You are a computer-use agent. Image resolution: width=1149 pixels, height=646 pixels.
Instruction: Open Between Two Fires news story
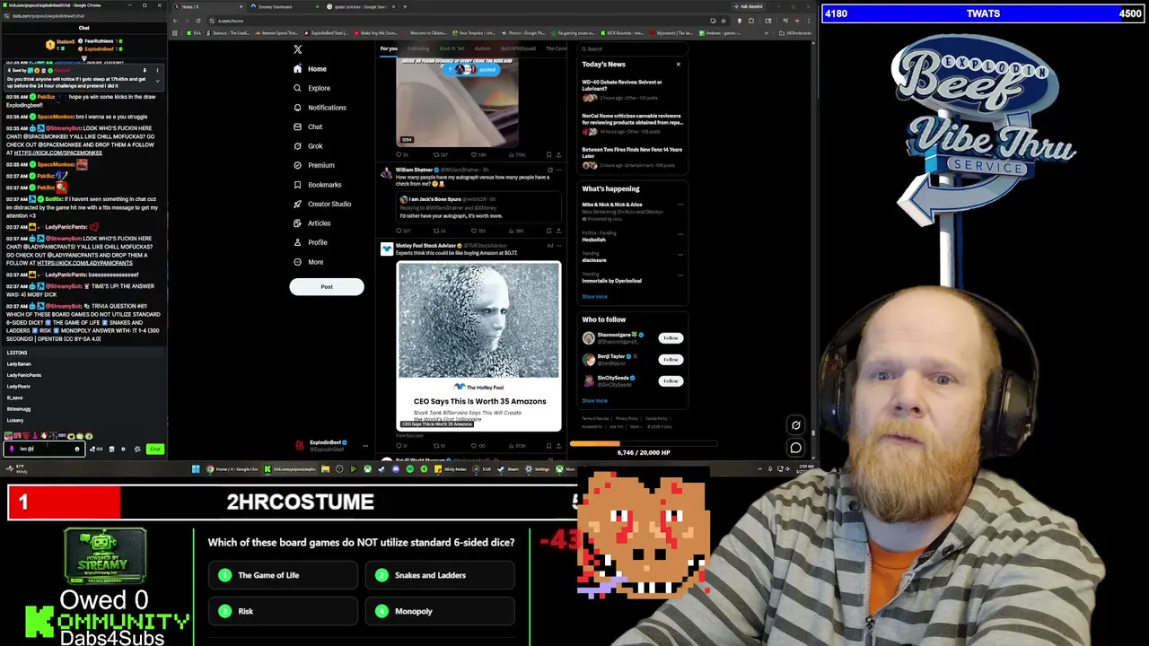pyautogui.click(x=632, y=157)
